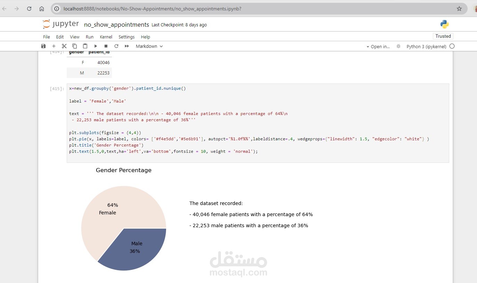View site information icon in address bar
Viewport: 477px width, 283px height.
[x=57, y=9]
